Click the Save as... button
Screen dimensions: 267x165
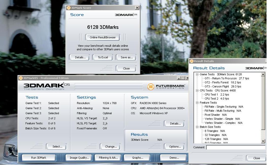127,57
